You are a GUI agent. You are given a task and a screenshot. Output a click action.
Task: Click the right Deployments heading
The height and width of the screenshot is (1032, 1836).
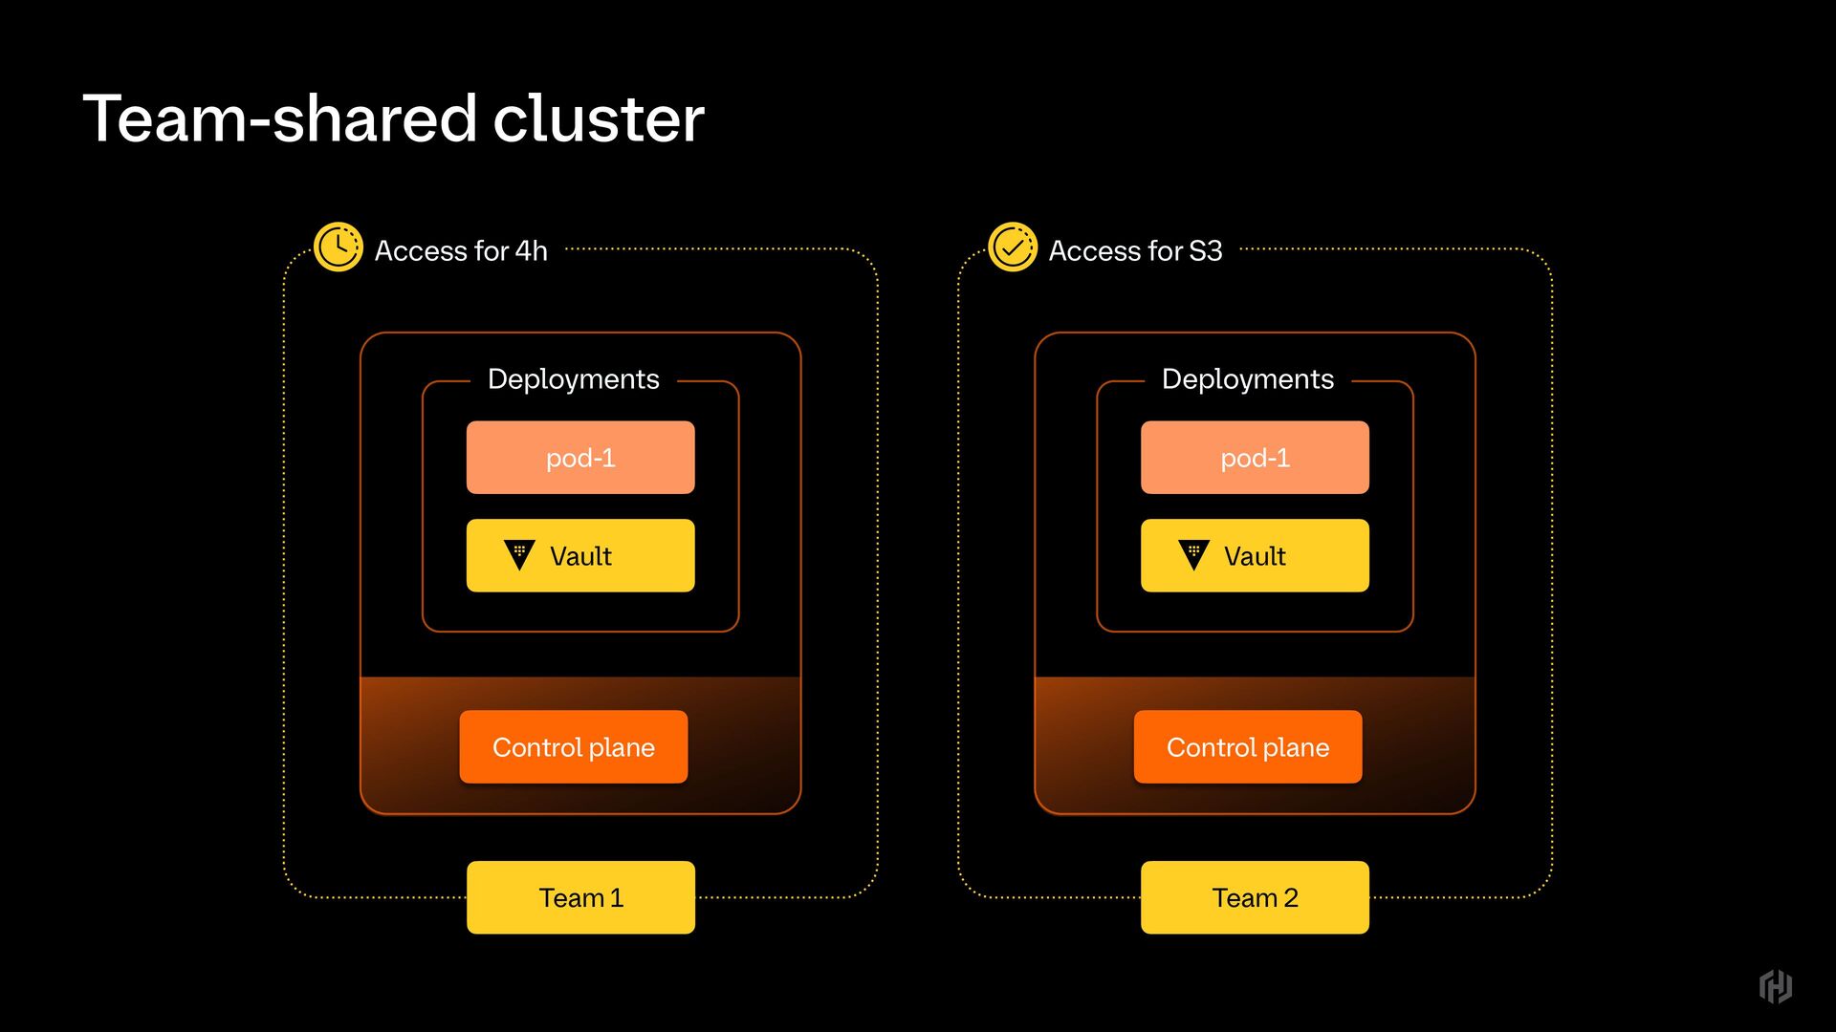1247,379
